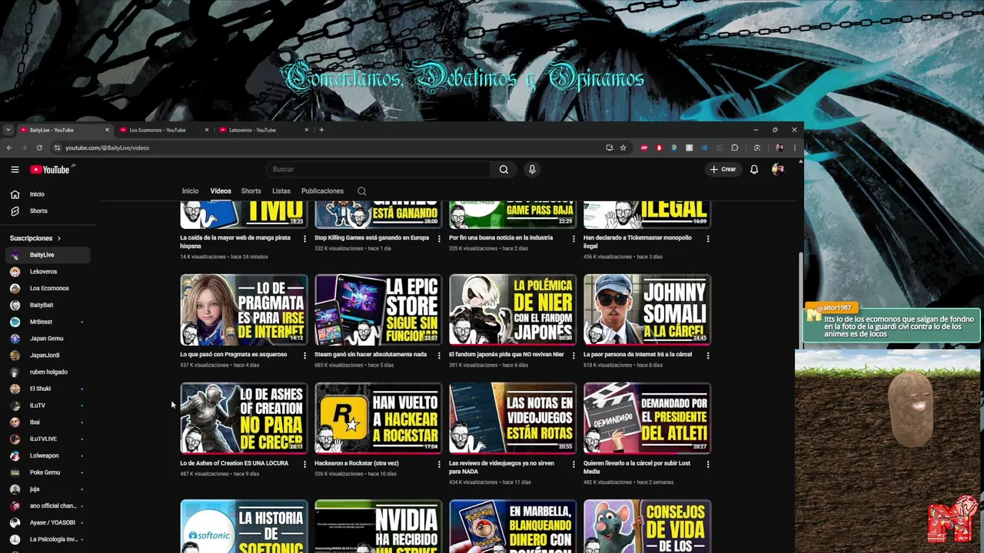Open the Chrome three-dot menu

795,147
